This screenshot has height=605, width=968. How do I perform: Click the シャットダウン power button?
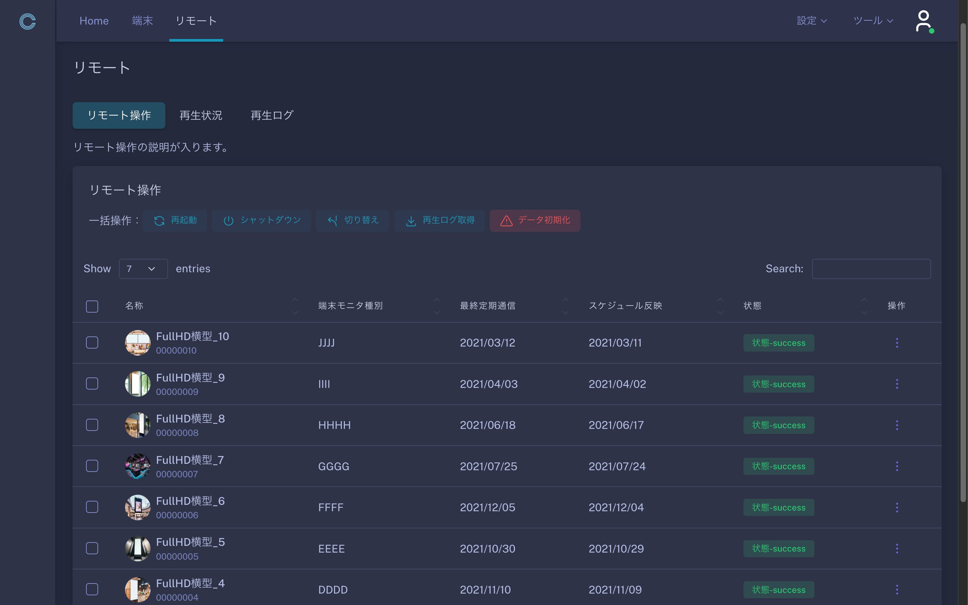[261, 220]
